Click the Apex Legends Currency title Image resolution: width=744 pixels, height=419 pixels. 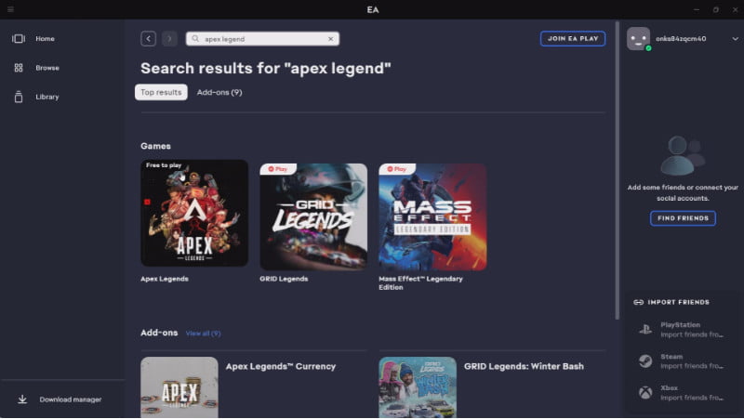pyautogui.click(x=281, y=366)
